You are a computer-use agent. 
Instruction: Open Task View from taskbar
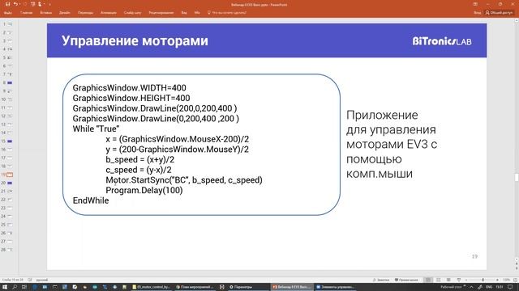pyautogui.click(x=24, y=287)
